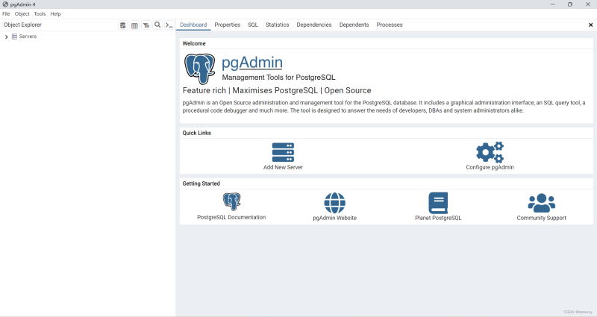
Task: Open the PSQL Tool terminal icon
Action: pyautogui.click(x=169, y=25)
